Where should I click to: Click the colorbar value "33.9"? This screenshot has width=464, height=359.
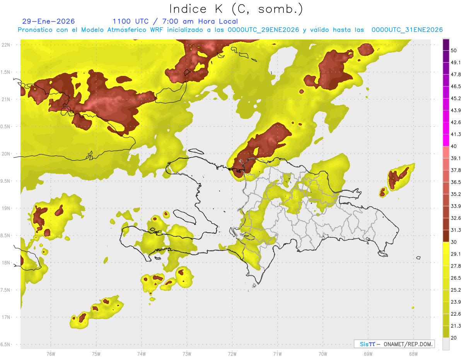pyautogui.click(x=456, y=206)
